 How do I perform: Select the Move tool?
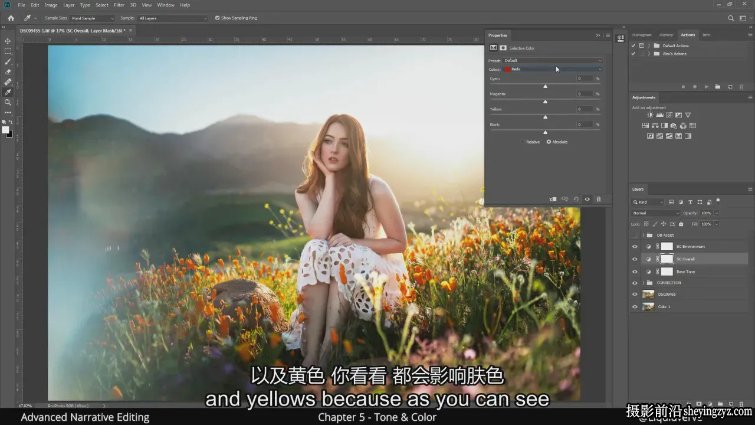coord(8,41)
